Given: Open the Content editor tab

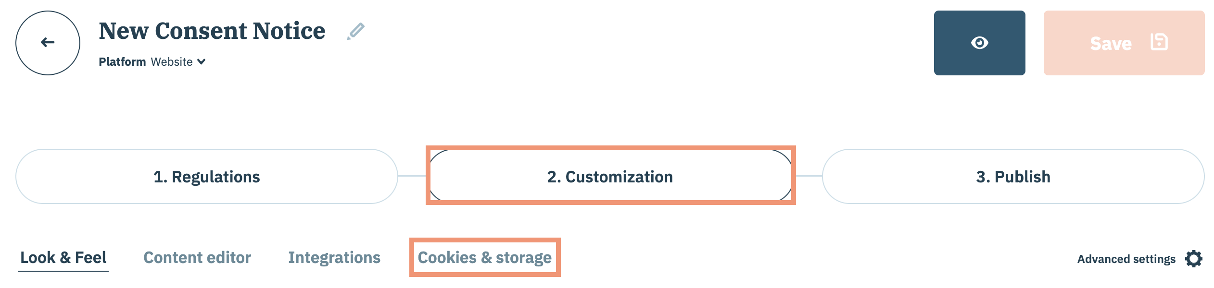Looking at the screenshot, I should pyautogui.click(x=197, y=258).
